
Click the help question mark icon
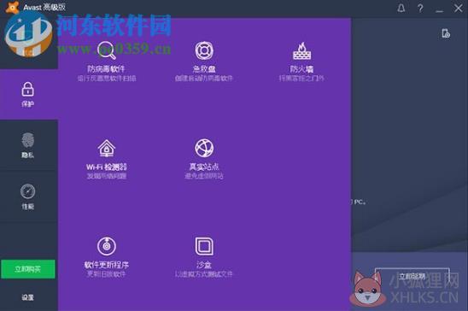tap(420, 8)
